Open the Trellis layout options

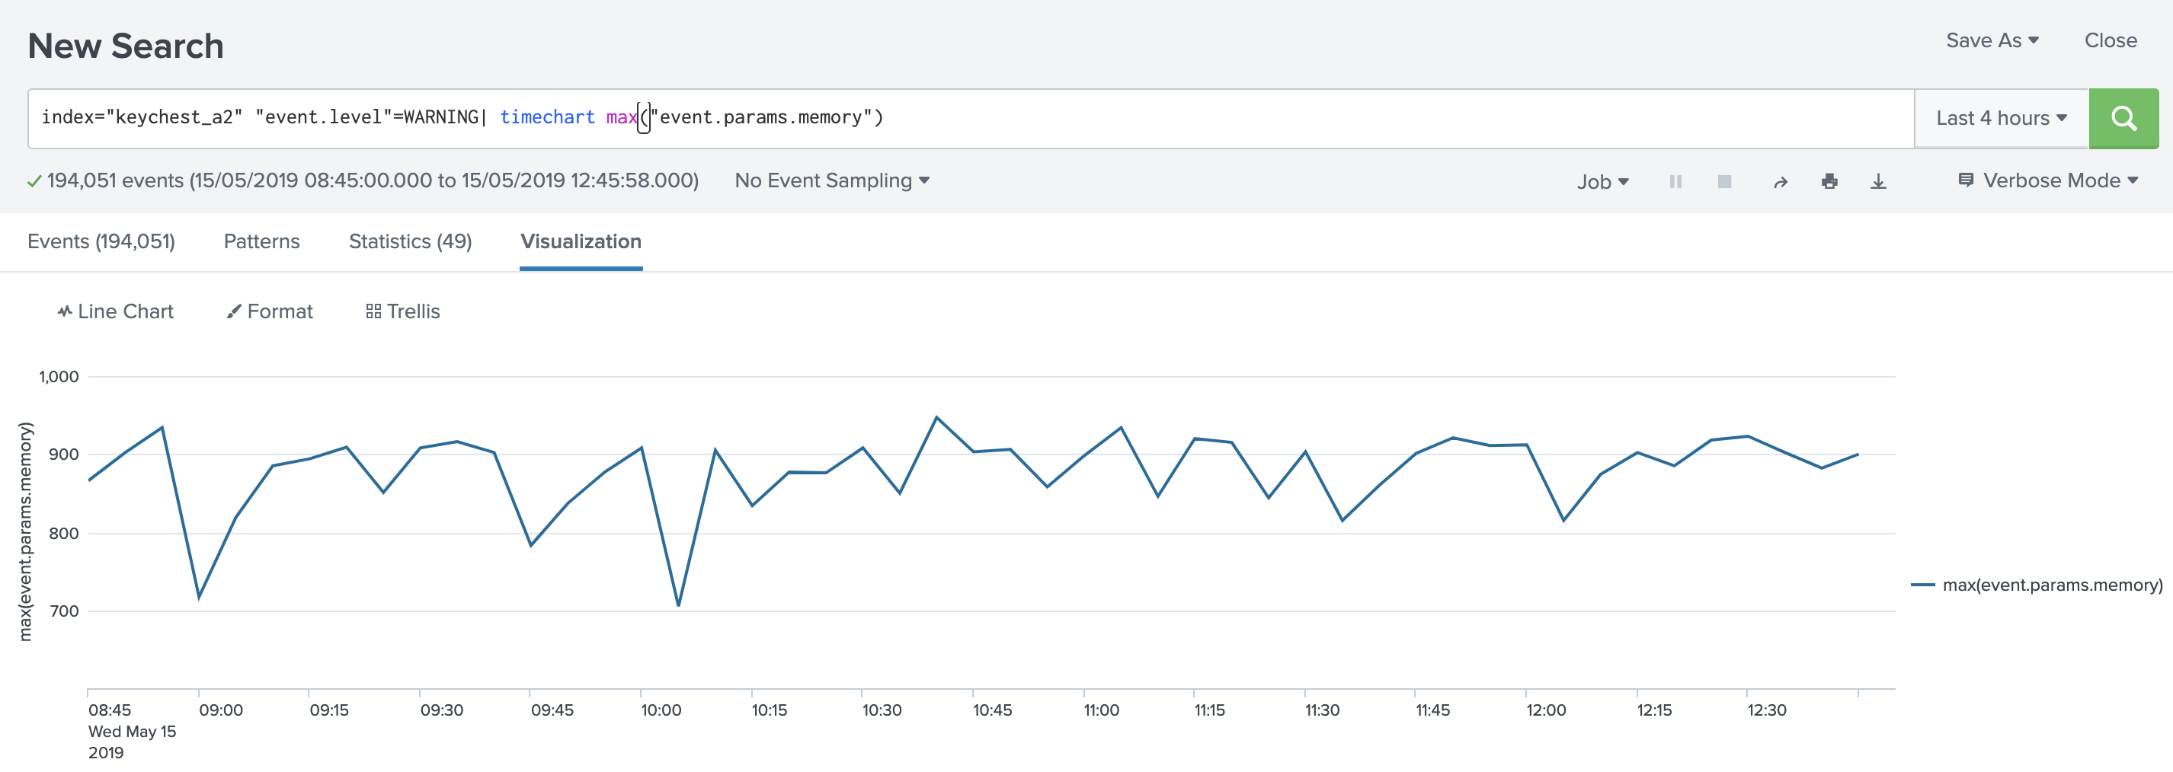pos(402,311)
